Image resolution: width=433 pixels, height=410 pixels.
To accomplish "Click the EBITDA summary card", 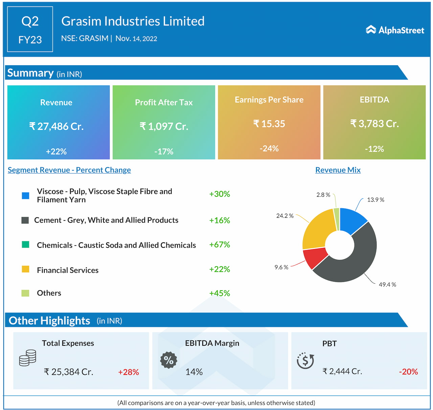I will click(x=374, y=122).
